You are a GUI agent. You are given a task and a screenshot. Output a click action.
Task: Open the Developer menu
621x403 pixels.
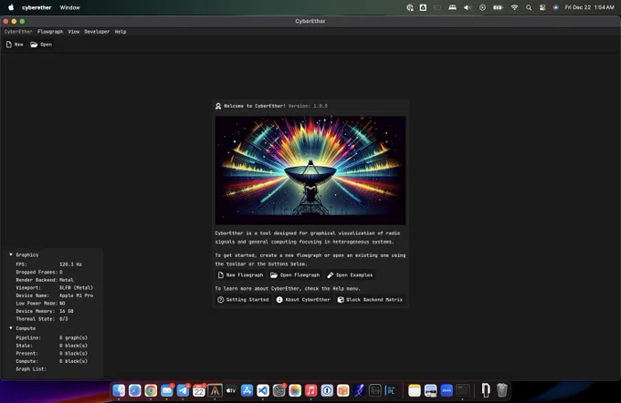(97, 32)
